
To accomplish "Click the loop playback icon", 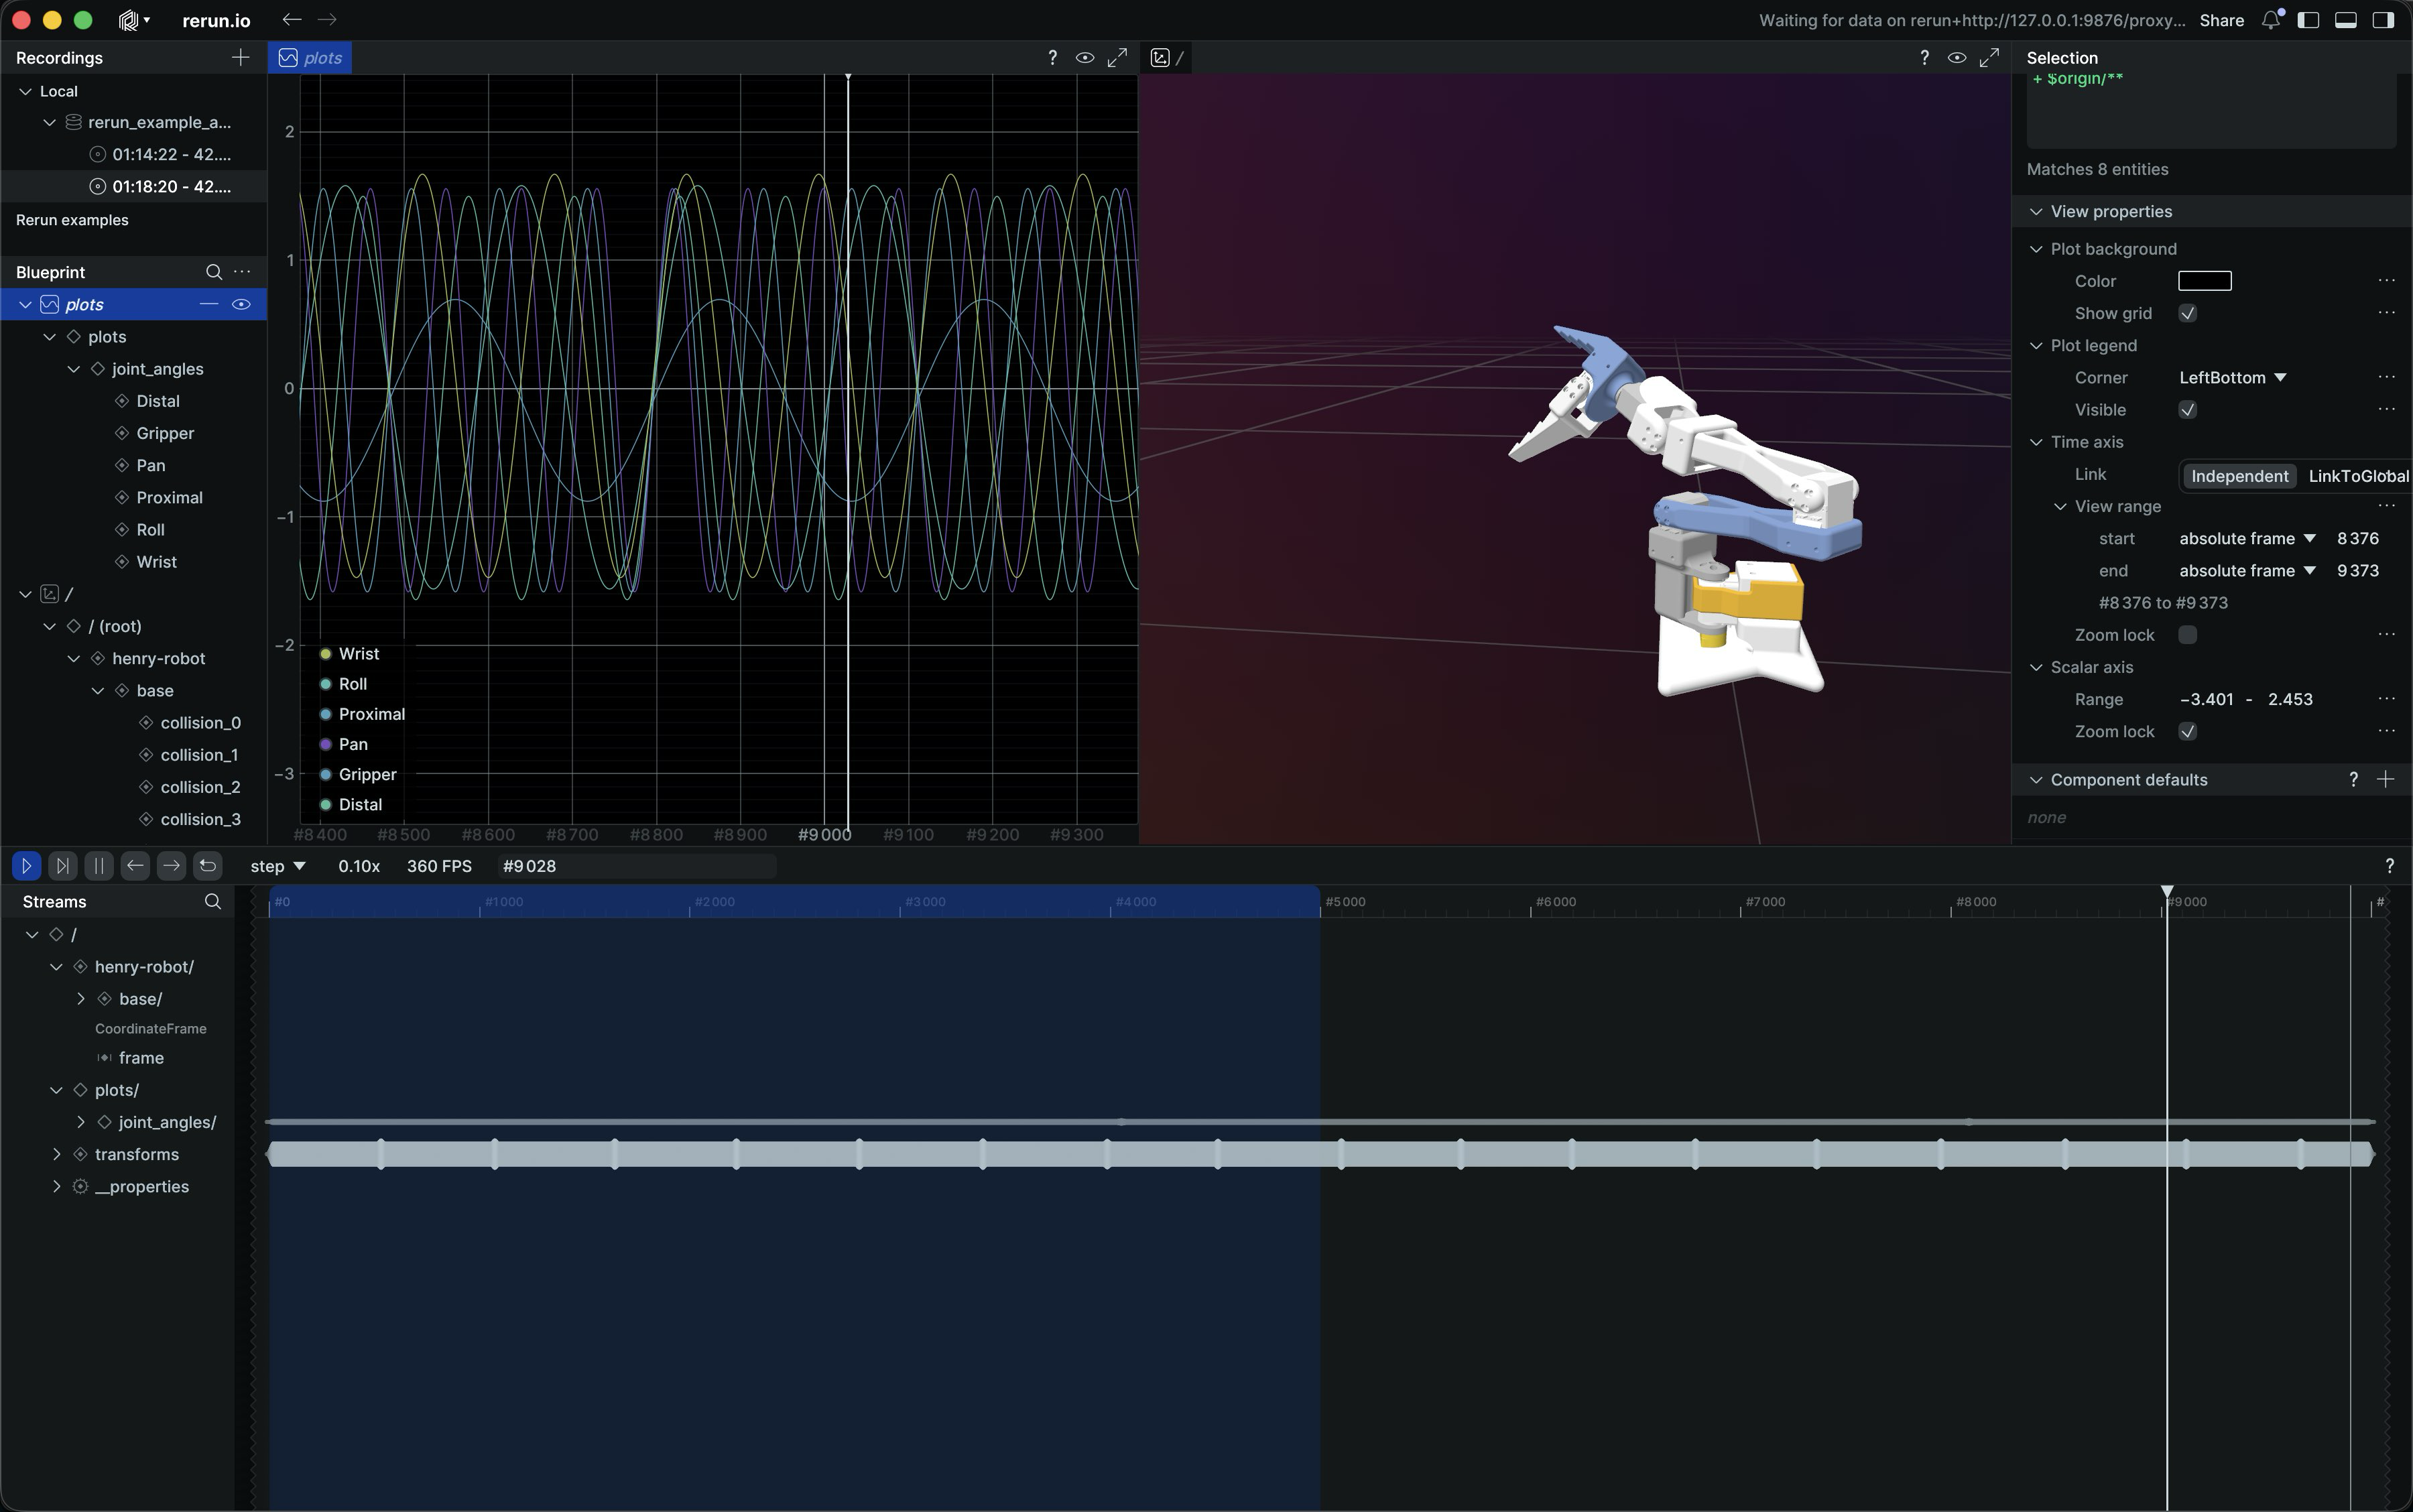I will coord(208,866).
